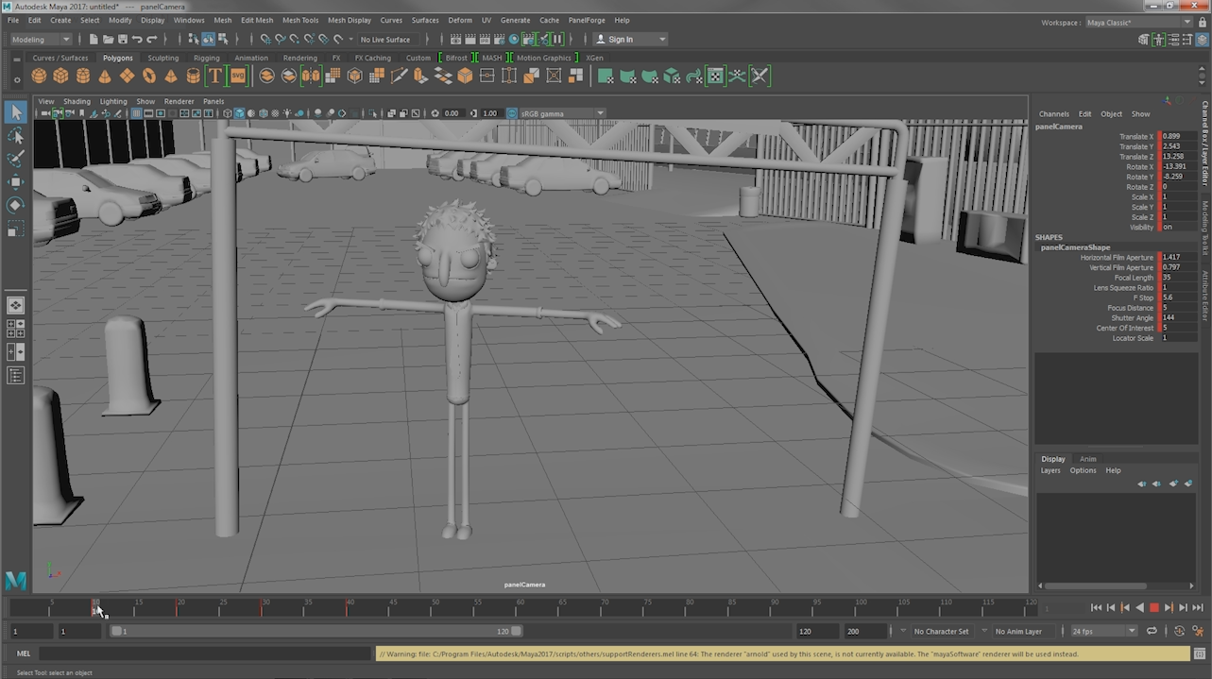Switch to the Rigging shelf tab

[206, 58]
